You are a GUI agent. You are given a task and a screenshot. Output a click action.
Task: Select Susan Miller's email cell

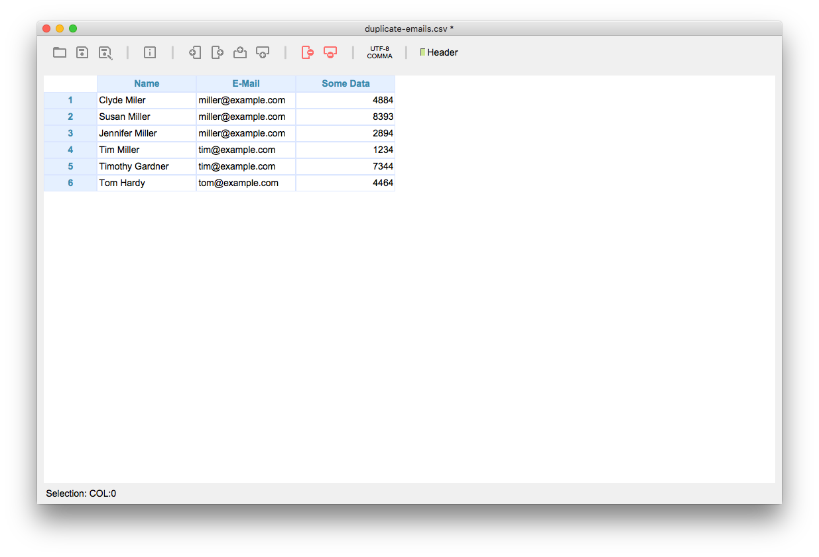click(x=246, y=117)
